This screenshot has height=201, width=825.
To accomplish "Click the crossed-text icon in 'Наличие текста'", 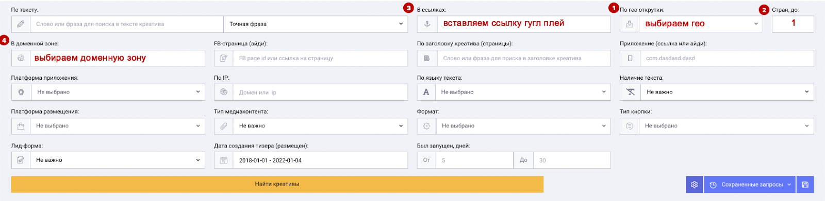I will [x=630, y=92].
